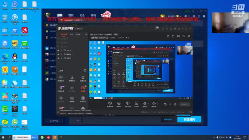Viewport: 249px width, 140px height.
Task: Switch to 商城 tab in game platform
Action: (93, 15)
